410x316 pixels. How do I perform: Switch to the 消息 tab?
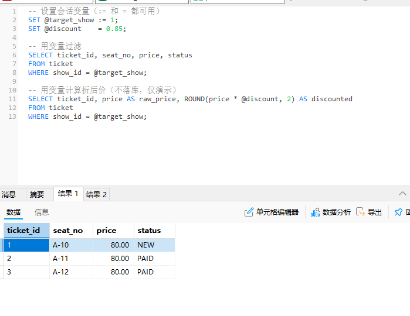coord(9,194)
